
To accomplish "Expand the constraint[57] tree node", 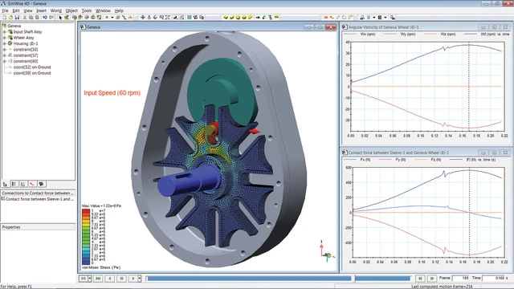I will click(5, 55).
